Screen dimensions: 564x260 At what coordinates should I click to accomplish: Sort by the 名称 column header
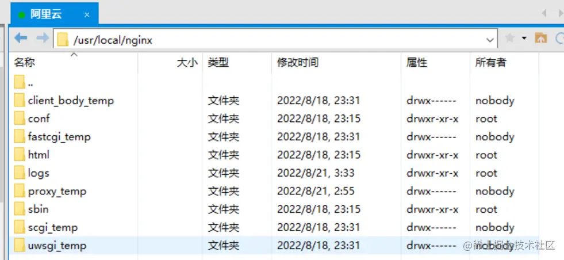coord(25,62)
